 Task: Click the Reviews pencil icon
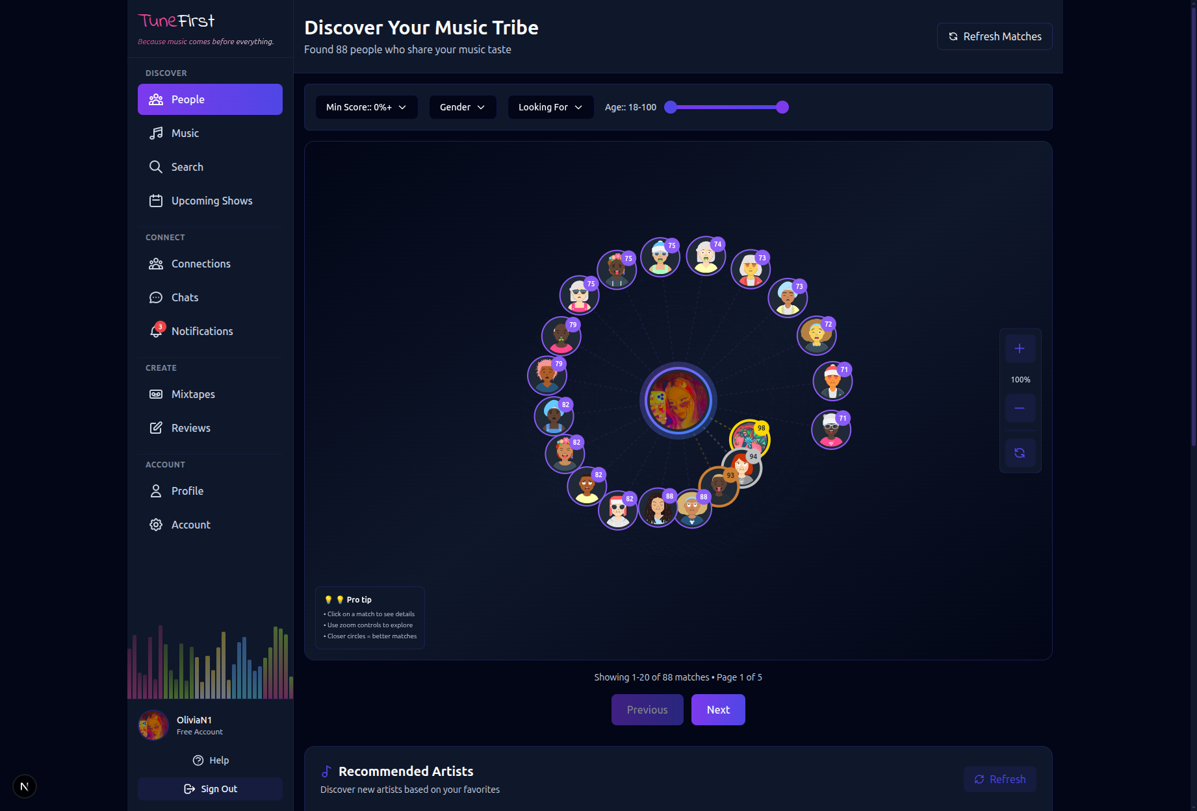point(156,428)
